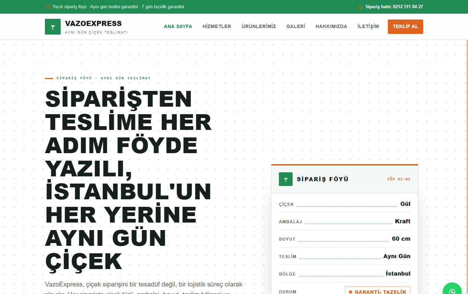468x294 pixels.
Task: Click the Bölge value İstanbul
Action: [x=398, y=273]
